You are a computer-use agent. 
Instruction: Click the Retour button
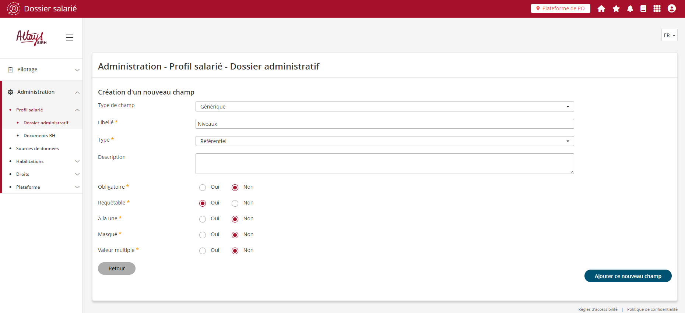coord(117,268)
